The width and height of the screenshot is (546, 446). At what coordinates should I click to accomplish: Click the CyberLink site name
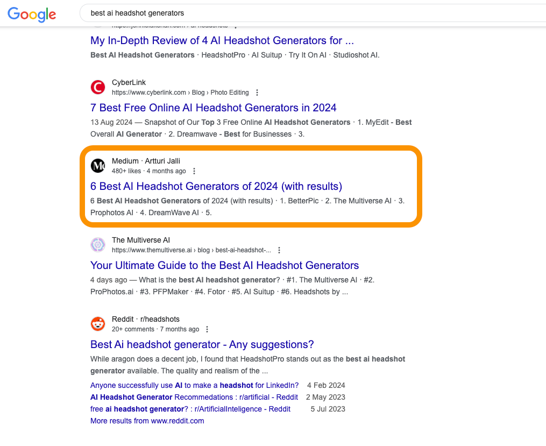point(129,82)
